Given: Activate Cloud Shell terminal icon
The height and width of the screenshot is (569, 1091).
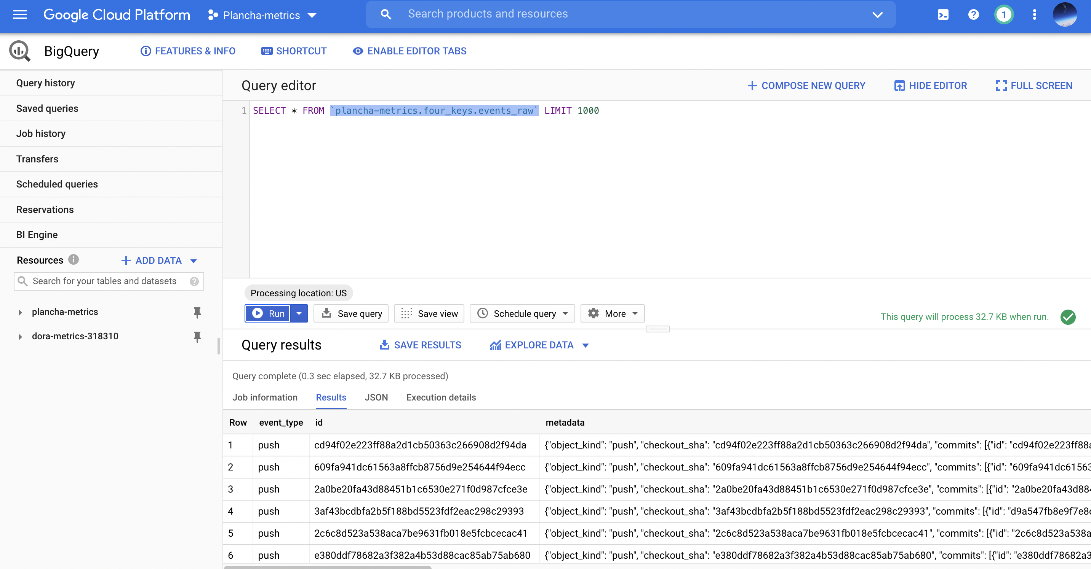Looking at the screenshot, I should [943, 15].
